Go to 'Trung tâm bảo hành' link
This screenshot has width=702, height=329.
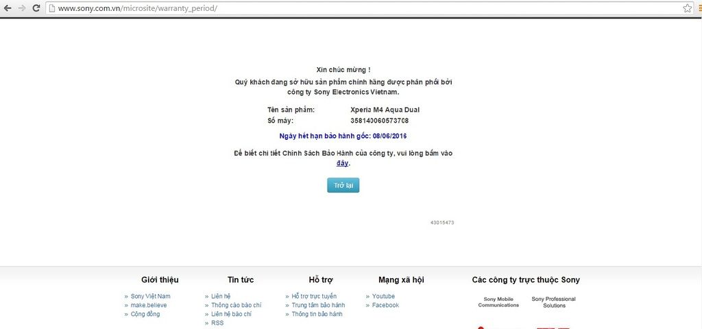pyautogui.click(x=318, y=305)
